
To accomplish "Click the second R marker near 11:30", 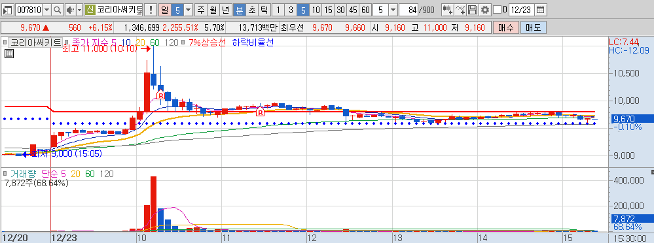I will tap(261, 112).
